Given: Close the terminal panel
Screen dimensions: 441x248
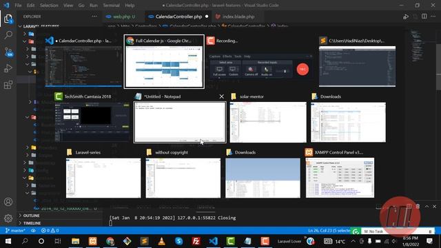Looking at the screenshot, I should coord(434,207).
